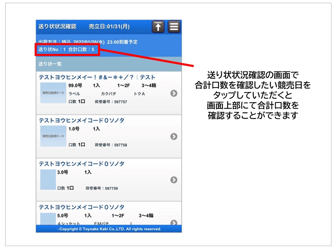Image resolution: width=336 pixels, height=252 pixels.
Task: Open the テストヨウヒンメイコード０ソノタ item with 3.0号
Action: [x=82, y=164]
